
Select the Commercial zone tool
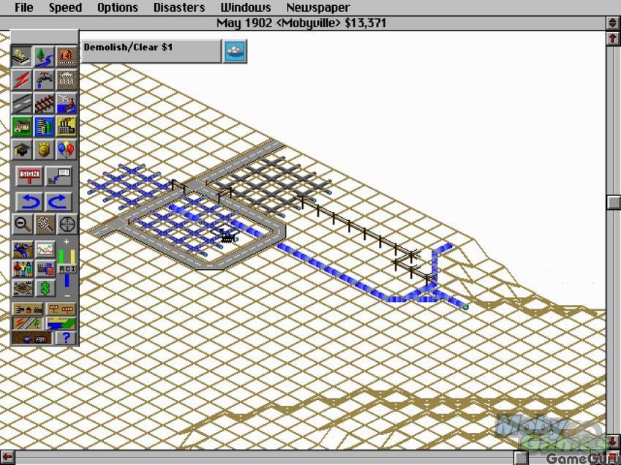(x=44, y=126)
